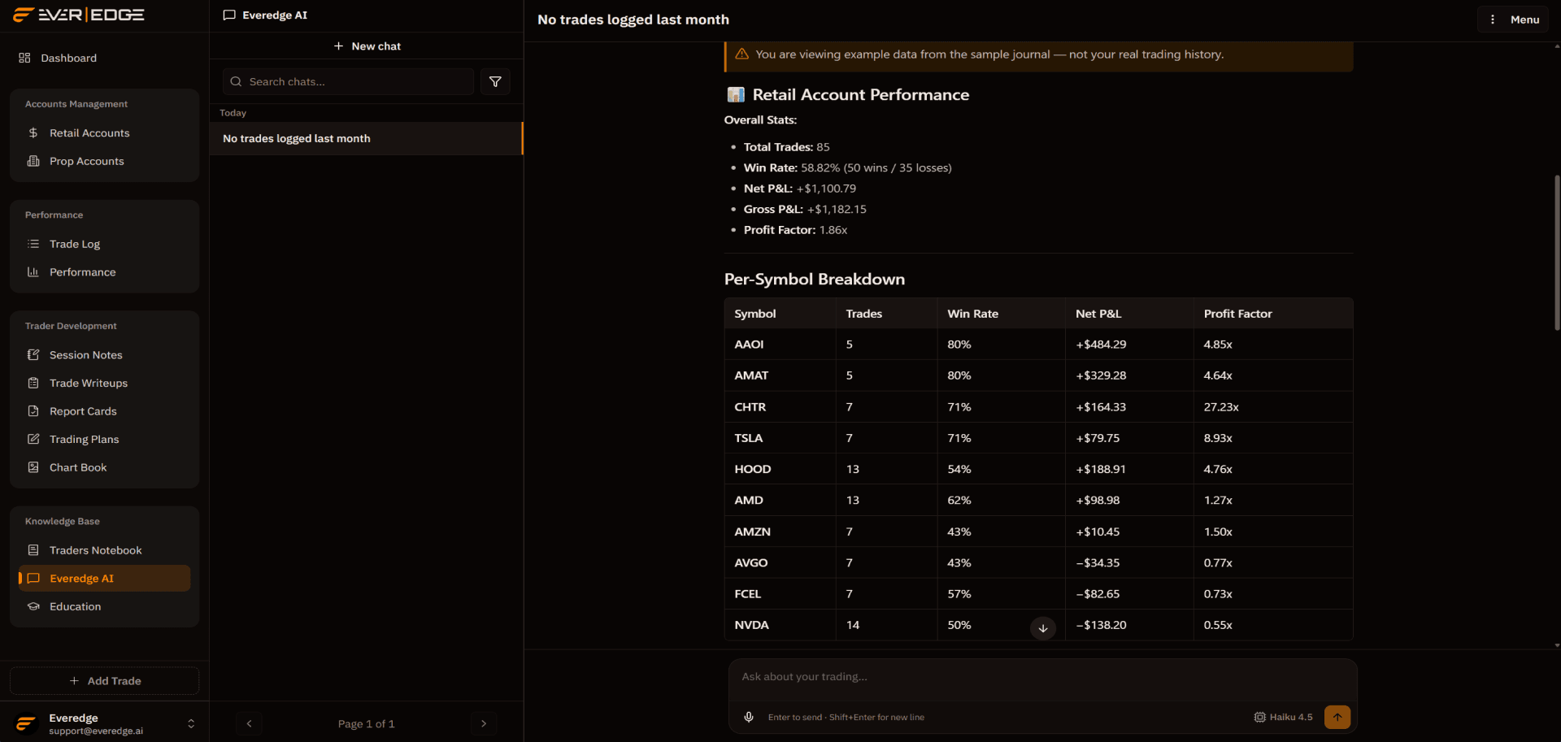Click the Everedge logo in header
Viewport: 1561px width, 742px height.
[79, 15]
